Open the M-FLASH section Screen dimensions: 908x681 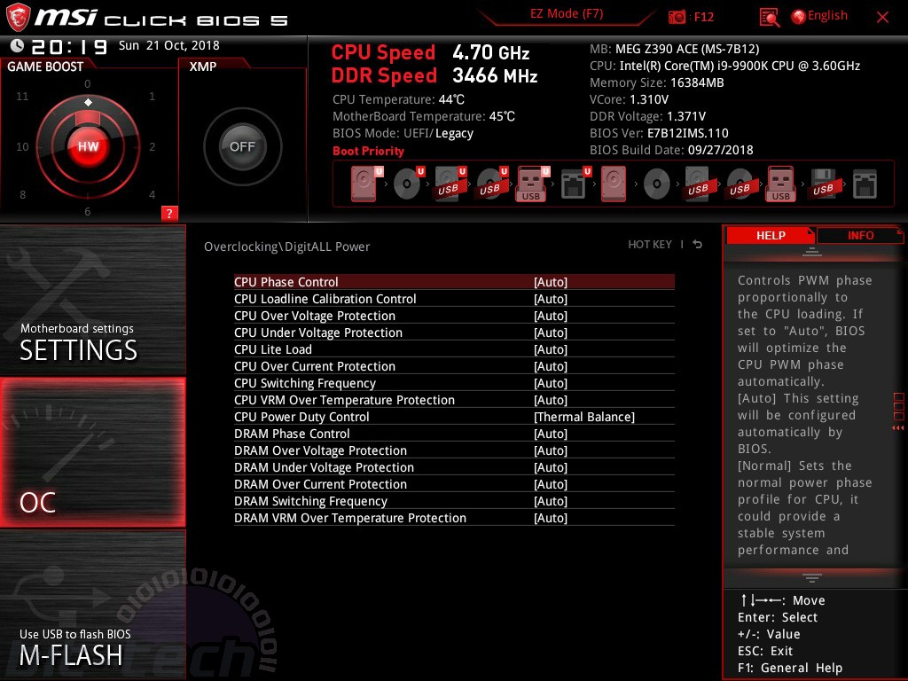click(x=92, y=605)
